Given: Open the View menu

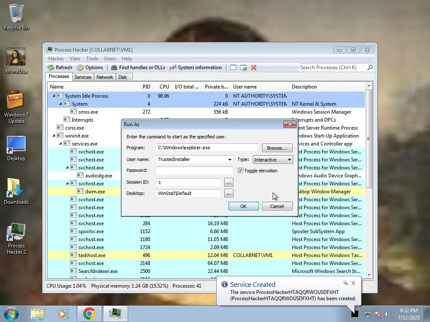Looking at the screenshot, I should 75,59.
